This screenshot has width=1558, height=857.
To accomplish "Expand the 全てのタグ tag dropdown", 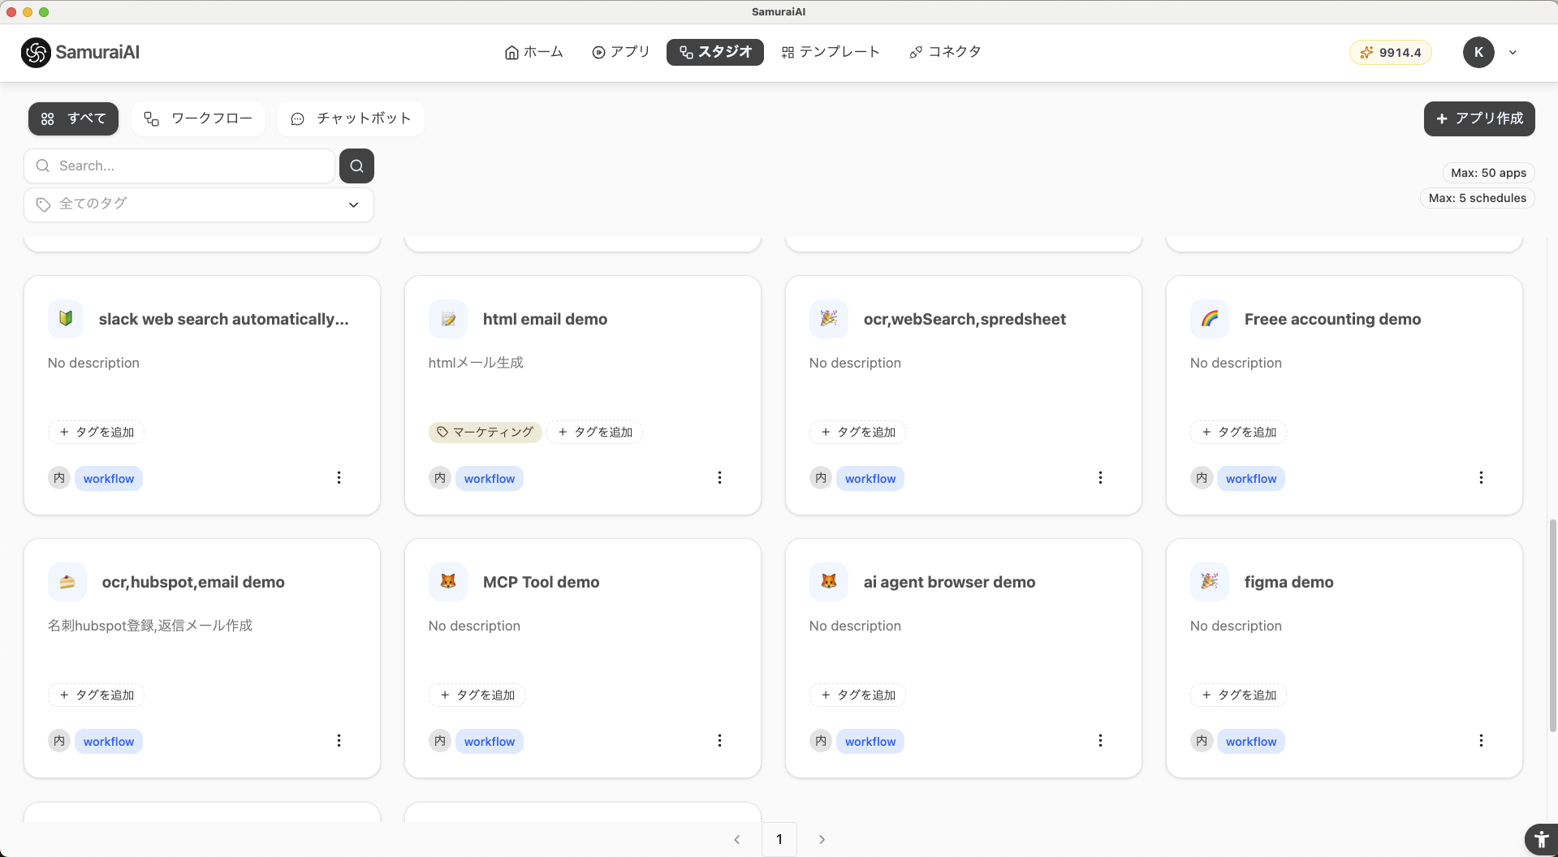I will (x=199, y=205).
